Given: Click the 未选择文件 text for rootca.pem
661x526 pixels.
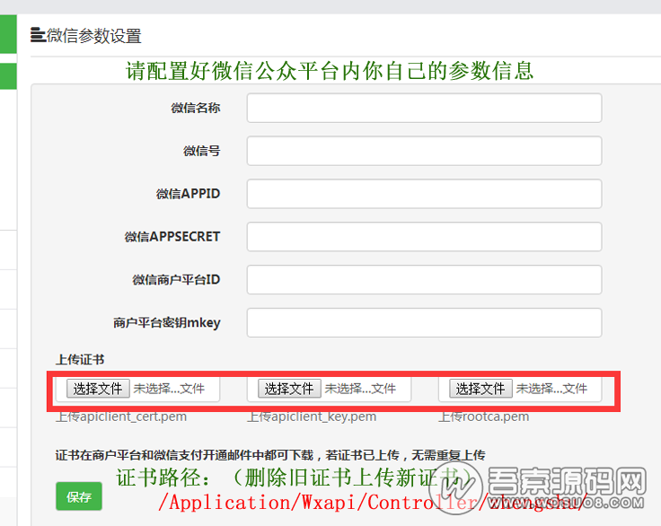Looking at the screenshot, I should point(551,389).
